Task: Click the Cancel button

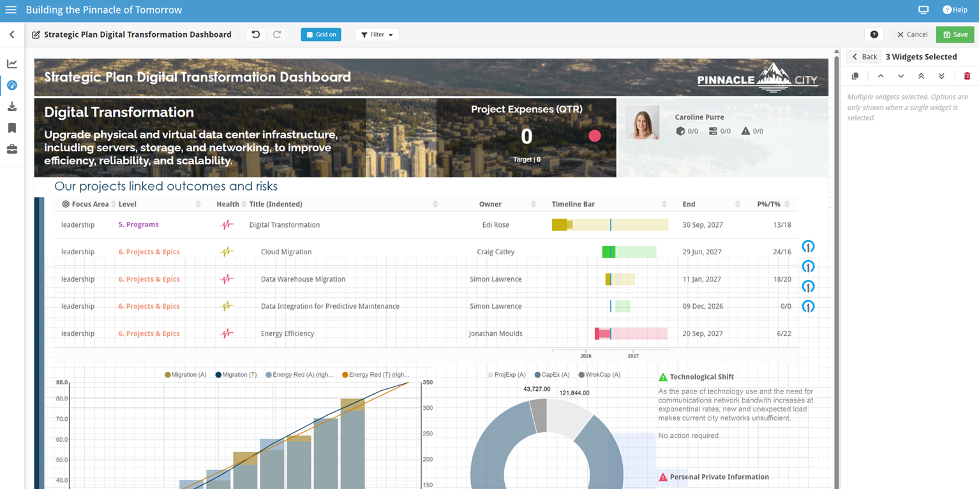Action: pyautogui.click(x=912, y=34)
